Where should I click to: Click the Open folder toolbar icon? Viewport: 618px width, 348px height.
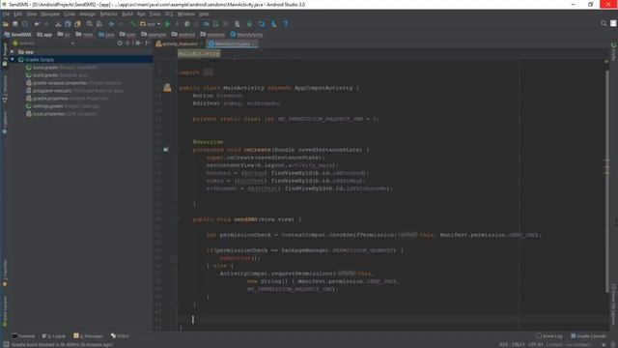(6, 24)
